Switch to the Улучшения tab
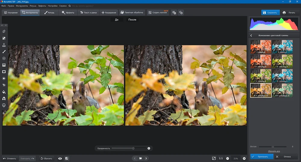301x162 pixels. click(11, 13)
